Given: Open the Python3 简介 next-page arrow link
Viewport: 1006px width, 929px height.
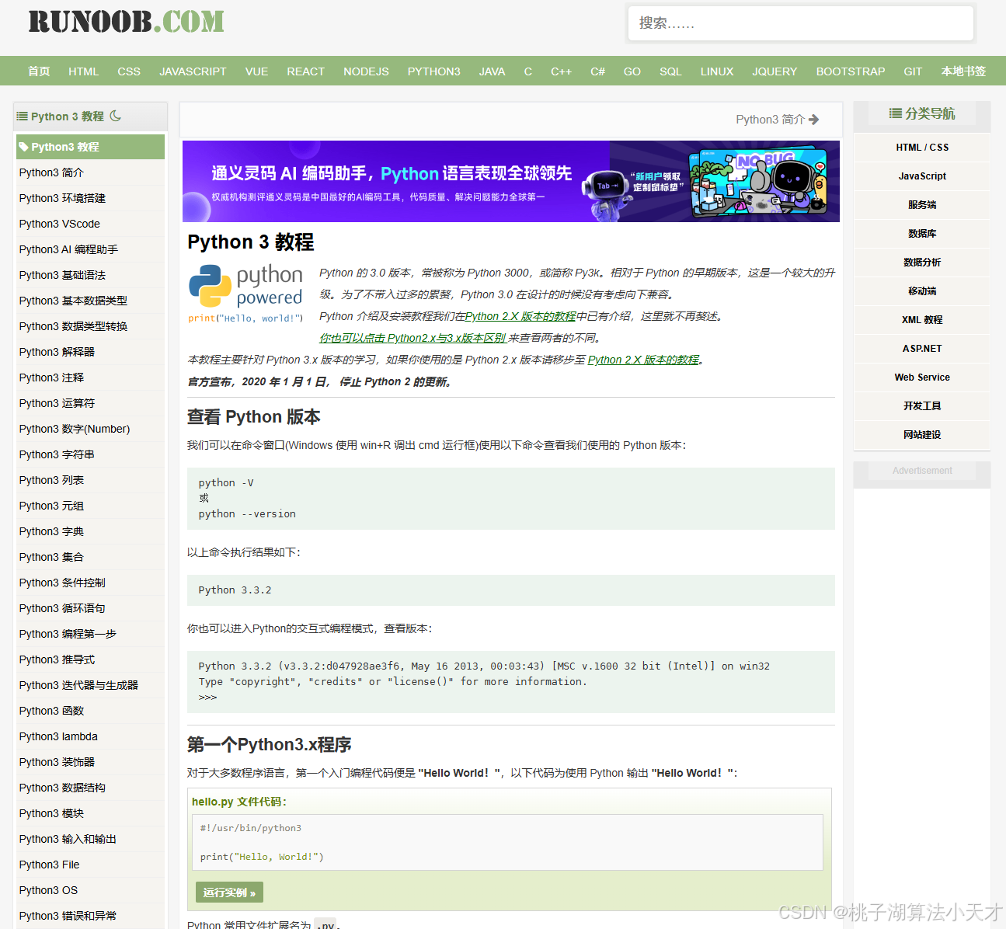Looking at the screenshot, I should 777,119.
